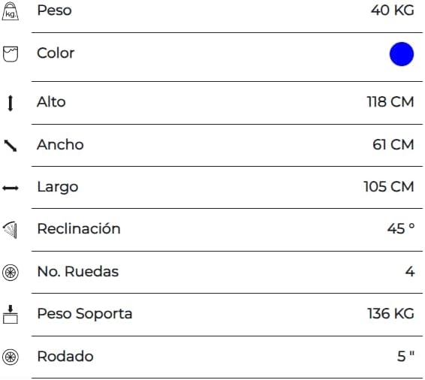425x380 pixels.
Task: Click the 40 KG weight value
Action: pos(393,11)
